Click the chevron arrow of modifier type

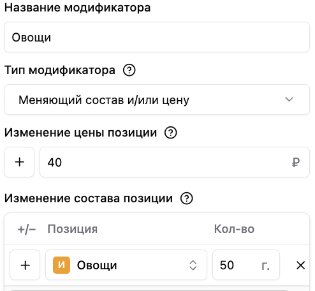pos(289,100)
